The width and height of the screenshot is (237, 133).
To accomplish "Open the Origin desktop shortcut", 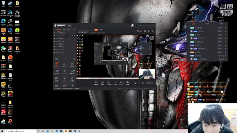I will 10,121.
